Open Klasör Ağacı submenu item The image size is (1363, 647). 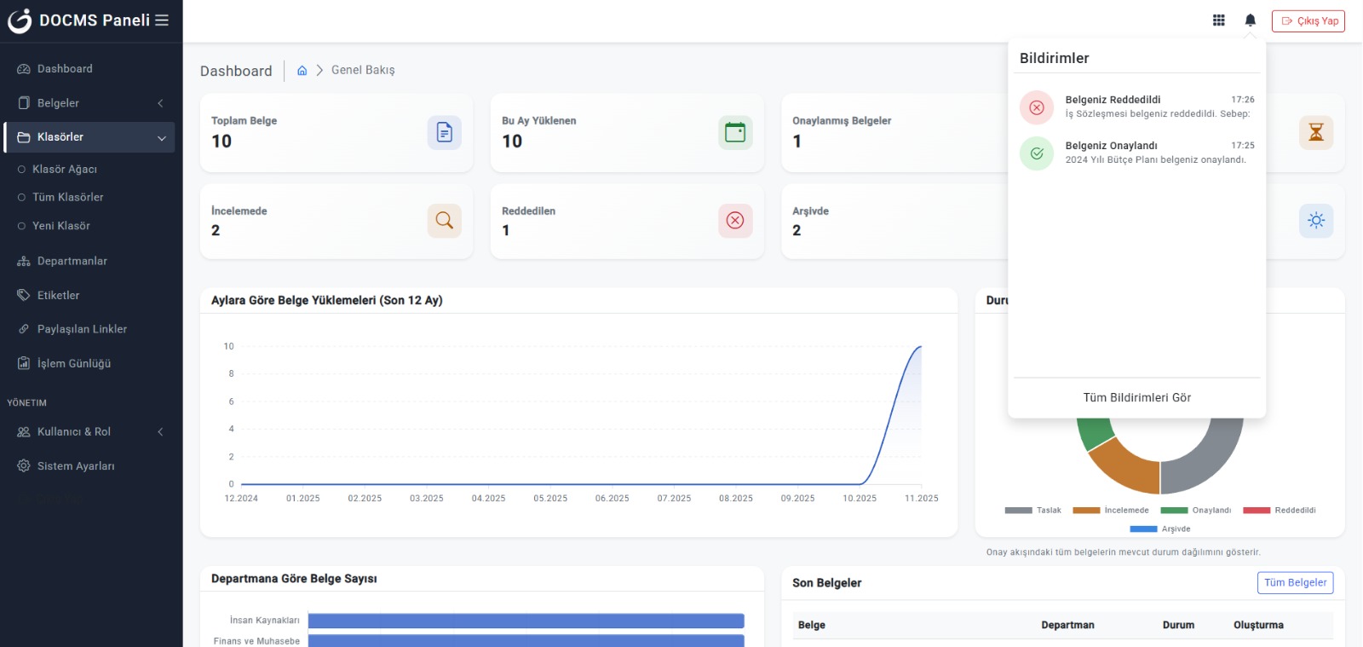[x=65, y=170]
